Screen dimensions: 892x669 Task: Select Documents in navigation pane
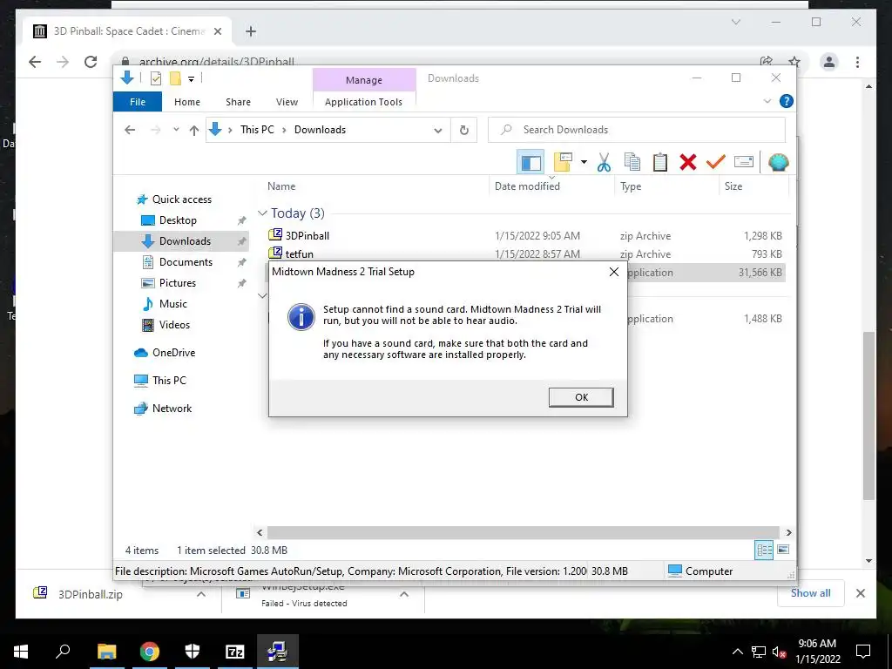[x=186, y=261]
